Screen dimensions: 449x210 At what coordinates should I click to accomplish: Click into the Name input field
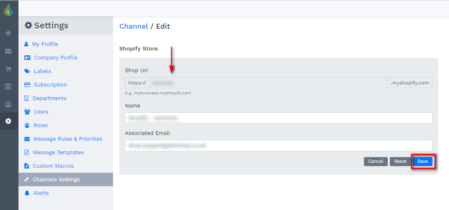[x=278, y=118]
